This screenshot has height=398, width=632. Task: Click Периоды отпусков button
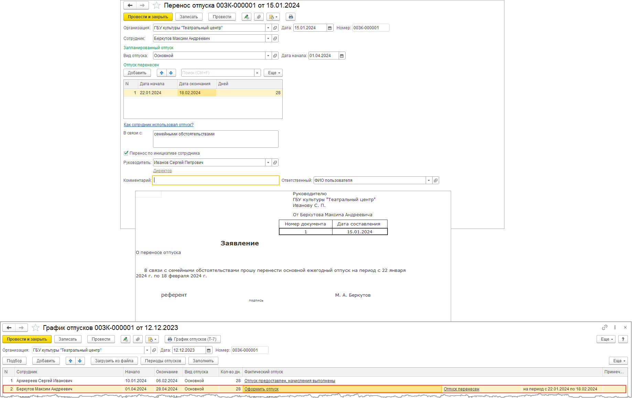163,361
